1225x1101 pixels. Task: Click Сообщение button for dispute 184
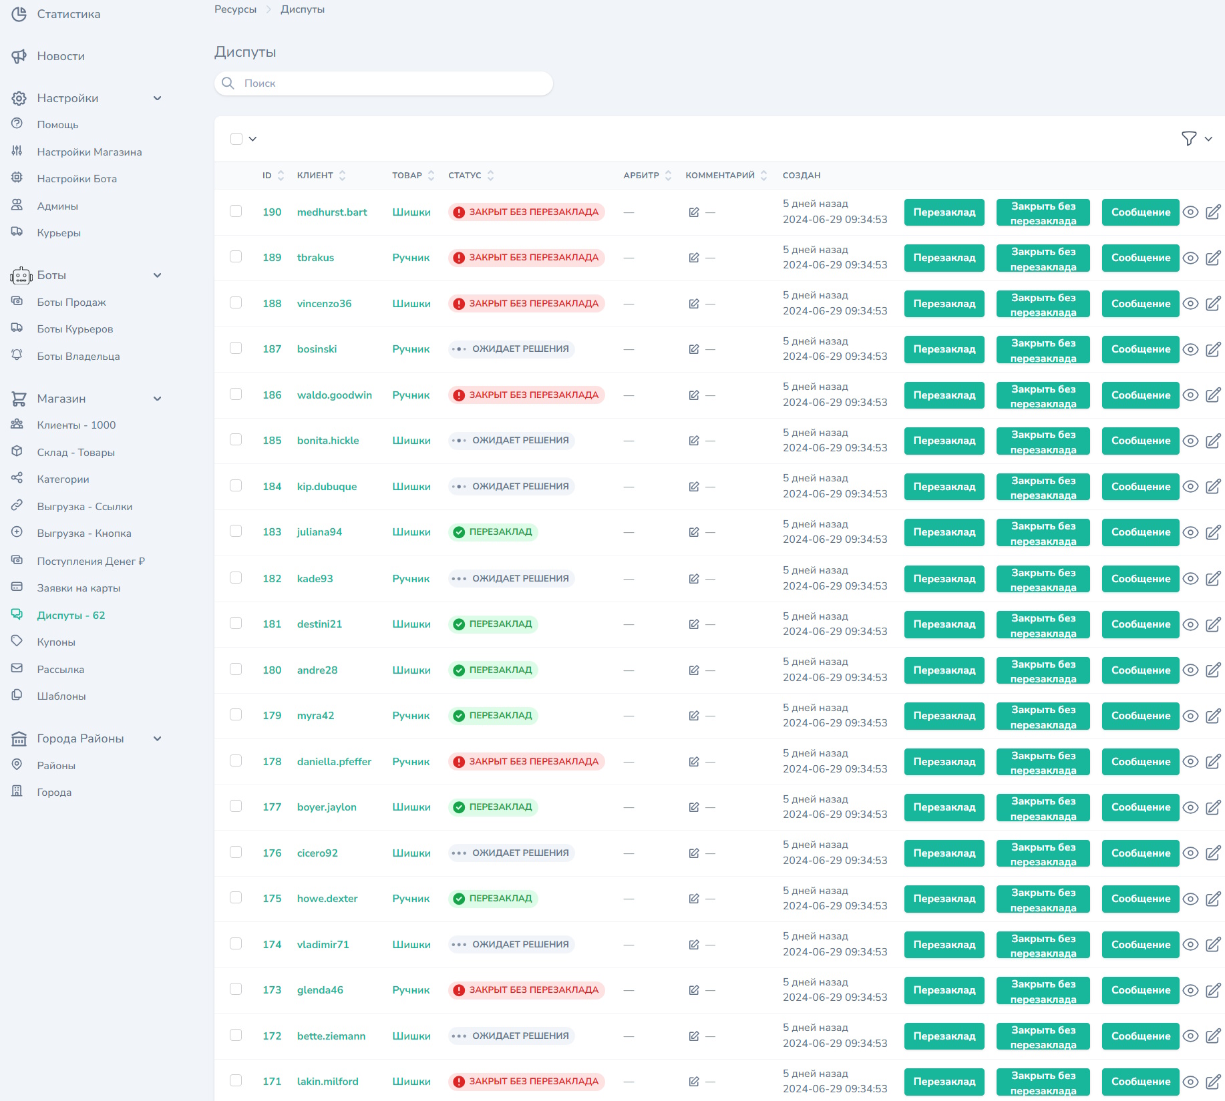coord(1140,487)
